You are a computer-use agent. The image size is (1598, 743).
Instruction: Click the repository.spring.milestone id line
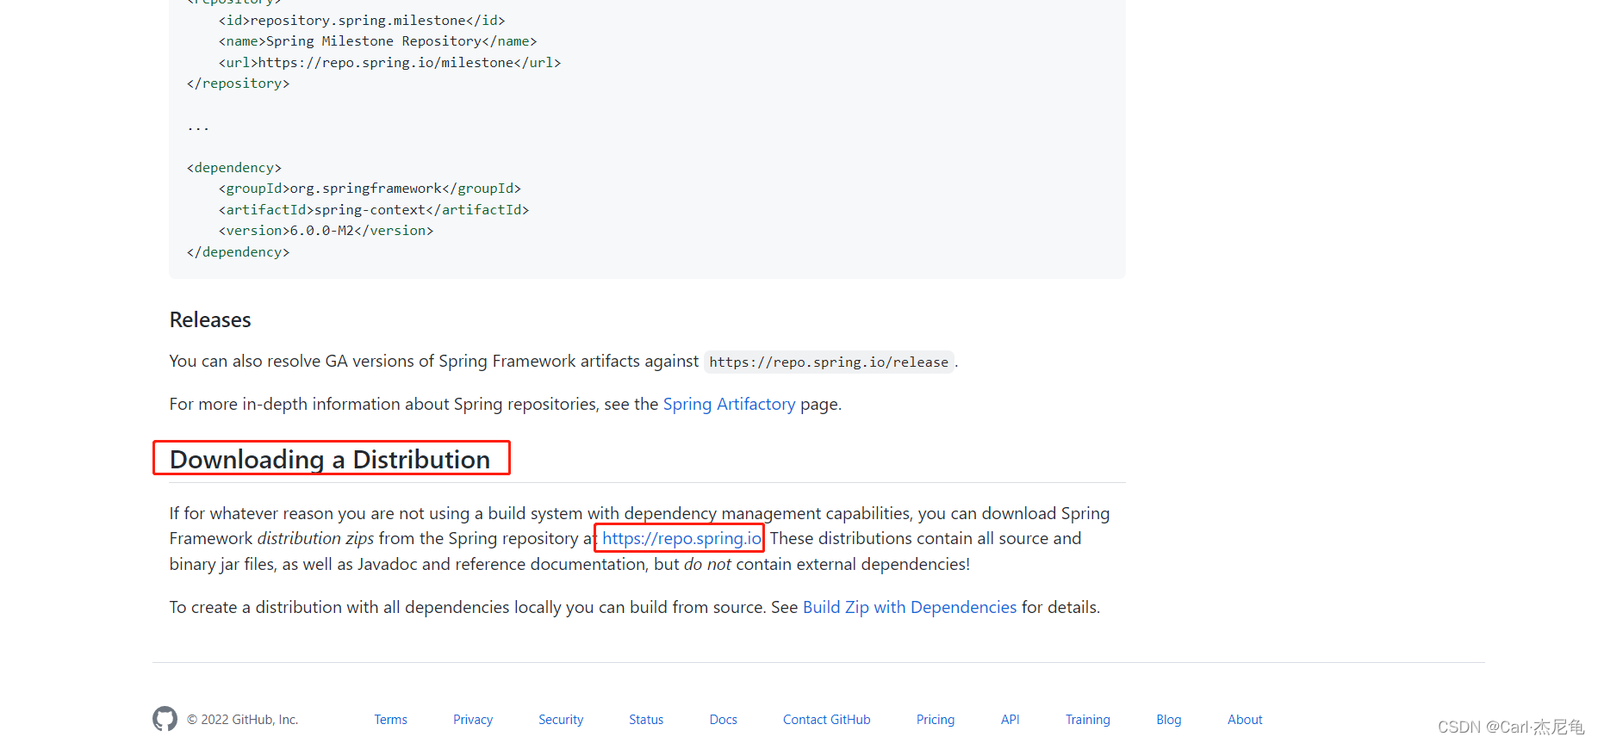(362, 21)
